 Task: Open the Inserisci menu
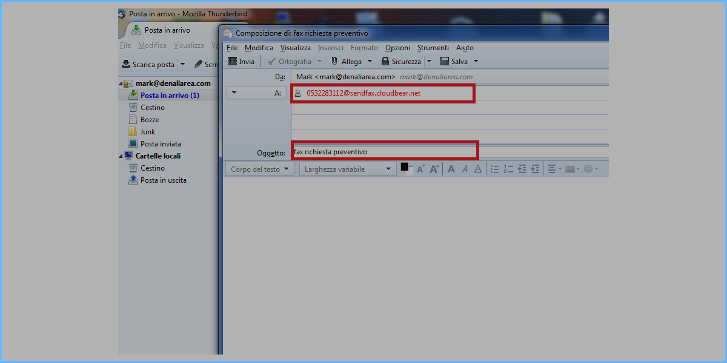click(x=330, y=48)
